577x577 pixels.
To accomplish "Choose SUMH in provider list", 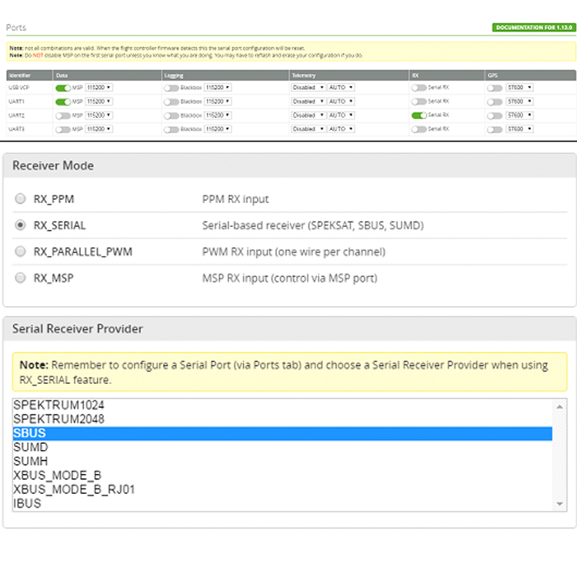I will (282, 461).
